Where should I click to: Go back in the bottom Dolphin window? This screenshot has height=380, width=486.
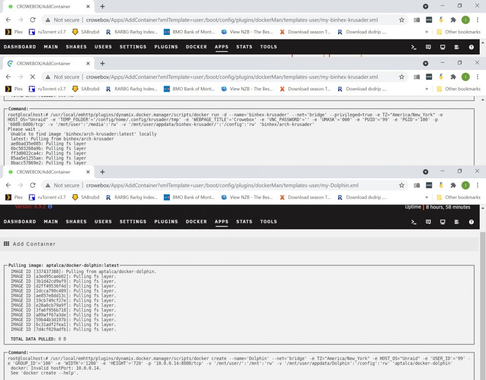8,185
